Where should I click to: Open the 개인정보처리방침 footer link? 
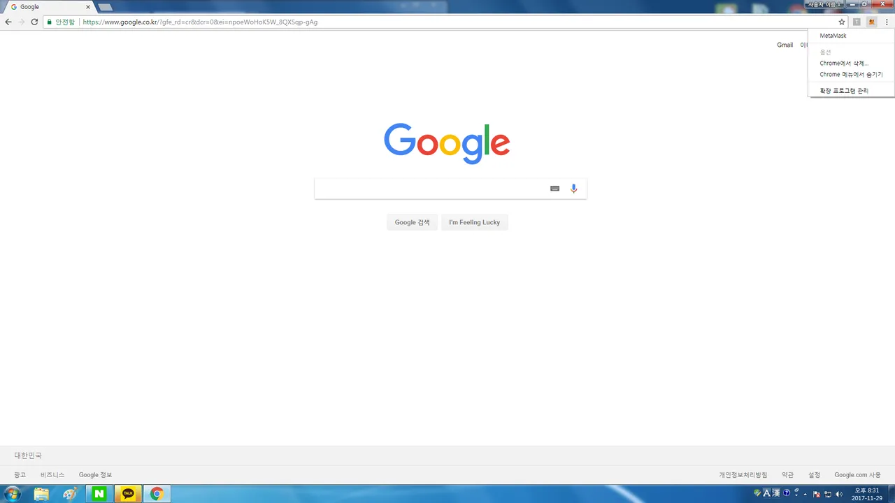[743, 475]
